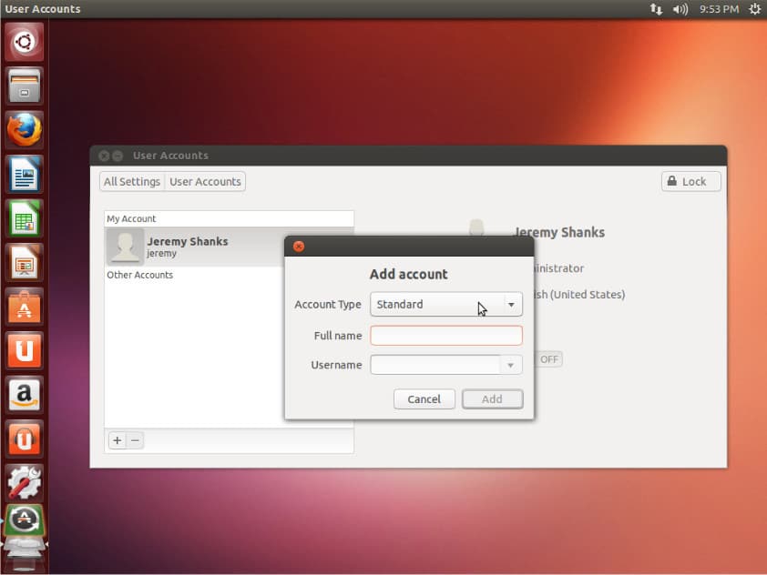Click the Other Accounts section label
This screenshot has width=767, height=575.
140,275
